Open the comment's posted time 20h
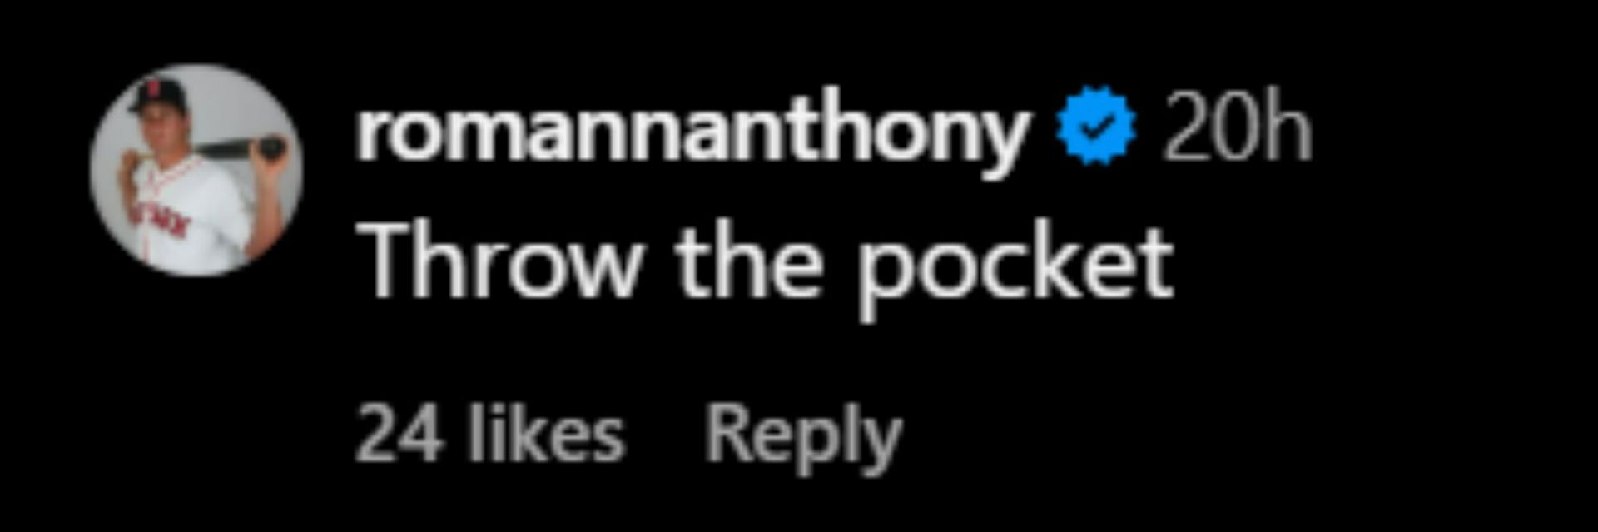This screenshot has width=1598, height=532. coord(1237,127)
